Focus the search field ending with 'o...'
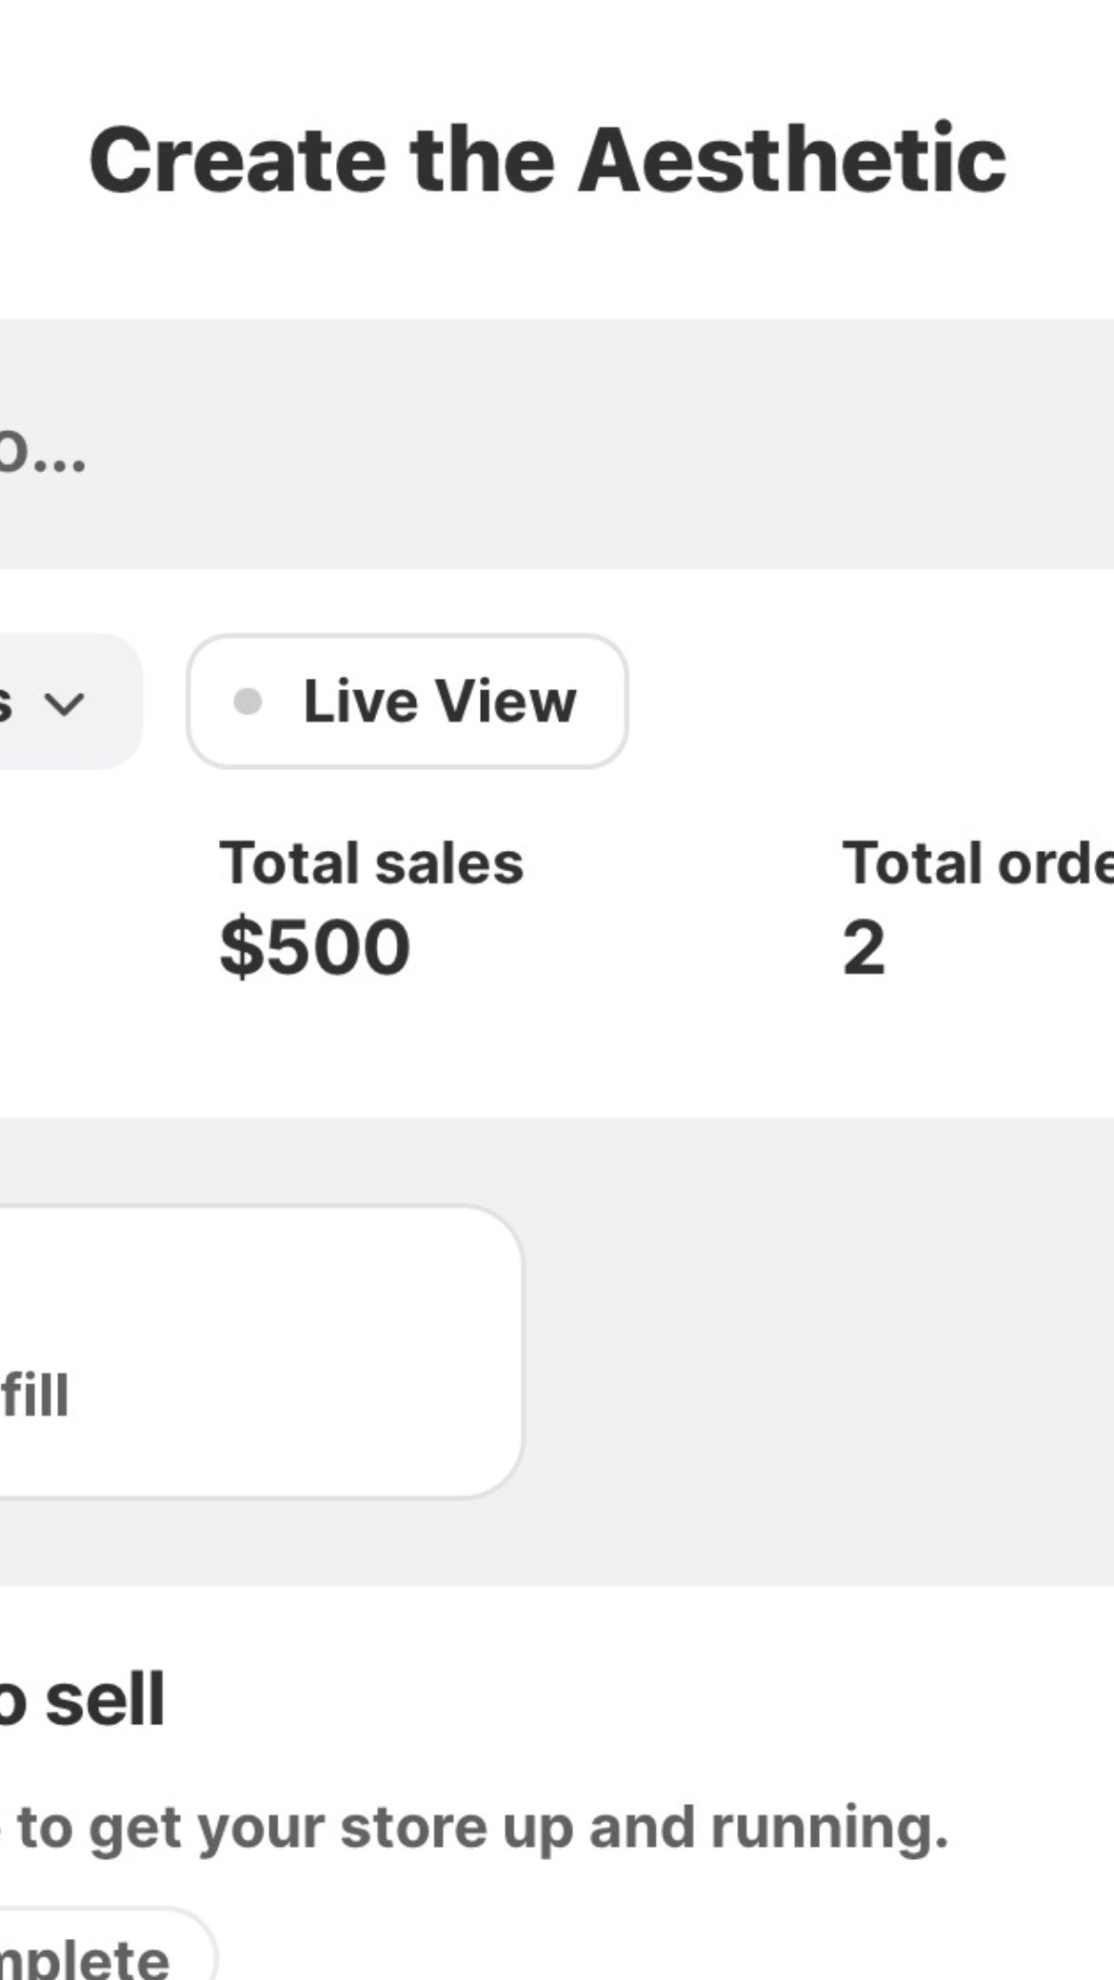Image resolution: width=1114 pixels, height=1980 pixels. [557, 445]
